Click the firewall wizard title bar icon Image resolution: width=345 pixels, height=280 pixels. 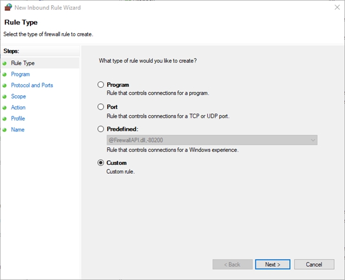click(x=7, y=7)
